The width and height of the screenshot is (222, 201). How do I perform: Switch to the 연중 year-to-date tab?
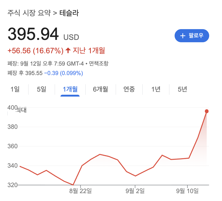[129, 89]
